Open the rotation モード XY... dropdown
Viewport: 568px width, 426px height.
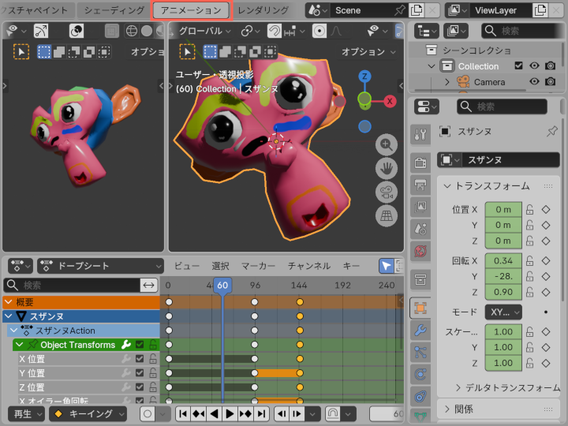tap(503, 312)
